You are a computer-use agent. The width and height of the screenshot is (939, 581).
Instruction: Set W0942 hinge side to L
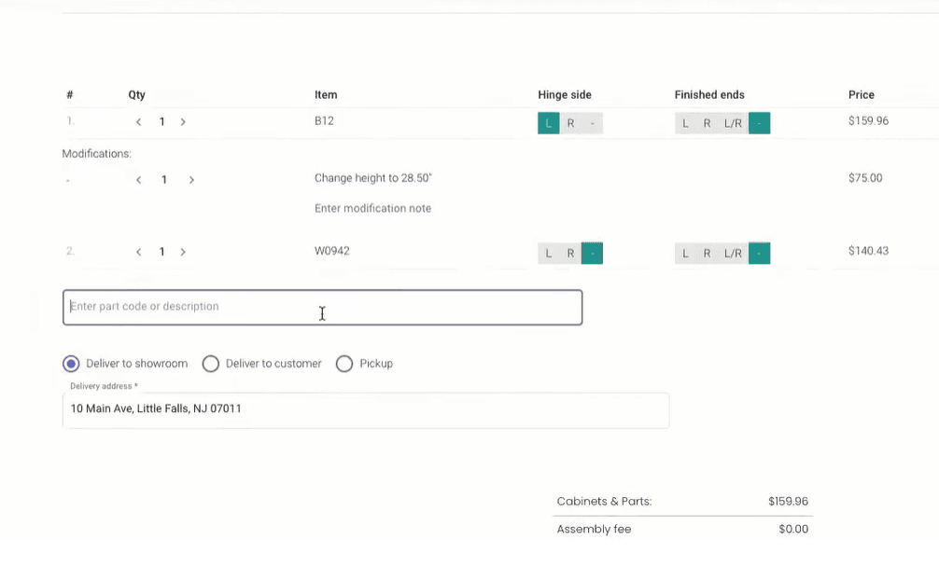pos(549,253)
